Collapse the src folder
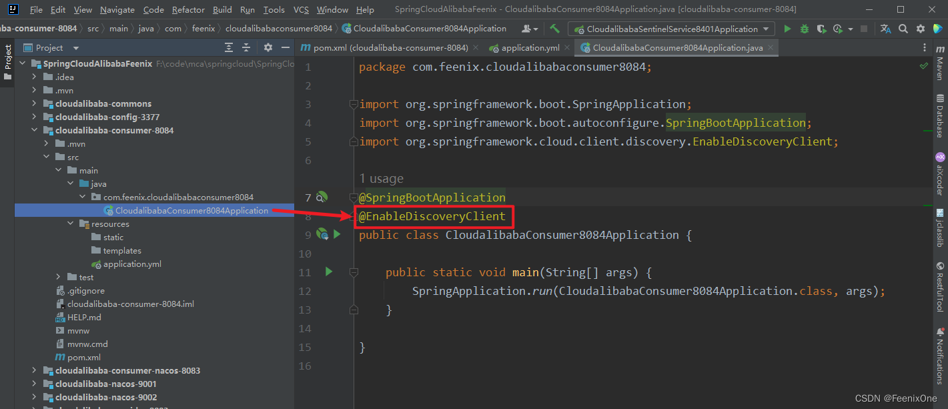 pos(47,157)
